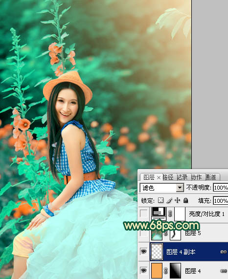Click mask chain icon on 图层 4 layer
The image size is (228, 279).
(x=166, y=271)
